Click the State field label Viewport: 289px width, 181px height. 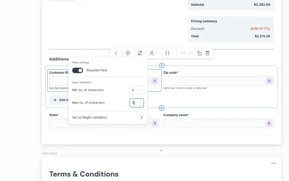coord(54,115)
